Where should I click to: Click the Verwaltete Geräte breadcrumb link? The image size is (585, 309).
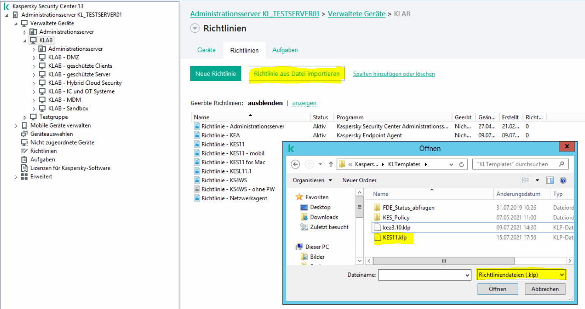pos(357,14)
